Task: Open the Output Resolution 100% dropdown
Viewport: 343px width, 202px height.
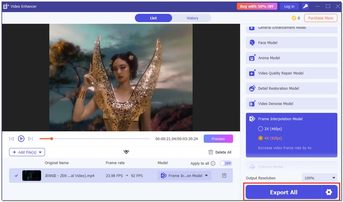Action: (x=319, y=178)
